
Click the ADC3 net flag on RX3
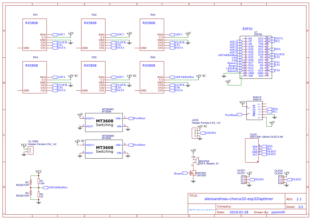pyautogui.click(x=176, y=35)
